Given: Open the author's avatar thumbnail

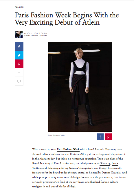Looking at the screenshot, I should 19,35.
